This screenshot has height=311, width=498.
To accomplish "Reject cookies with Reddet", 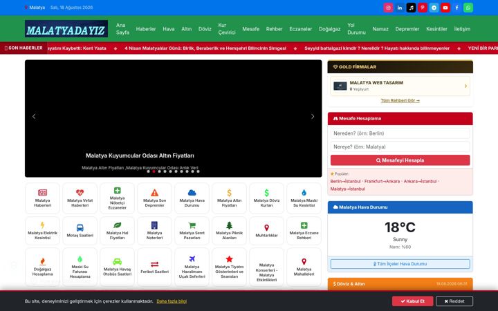I will click(454, 301).
